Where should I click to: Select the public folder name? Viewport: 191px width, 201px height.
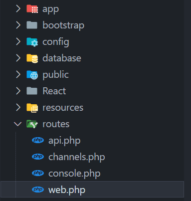[x=55, y=75]
